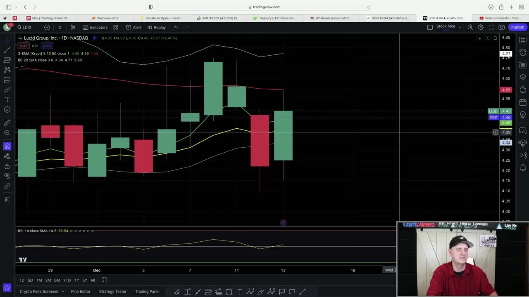Open the Fibonacci/gann tools in left toolbar
The width and height of the screenshot is (529, 297).
[7, 60]
